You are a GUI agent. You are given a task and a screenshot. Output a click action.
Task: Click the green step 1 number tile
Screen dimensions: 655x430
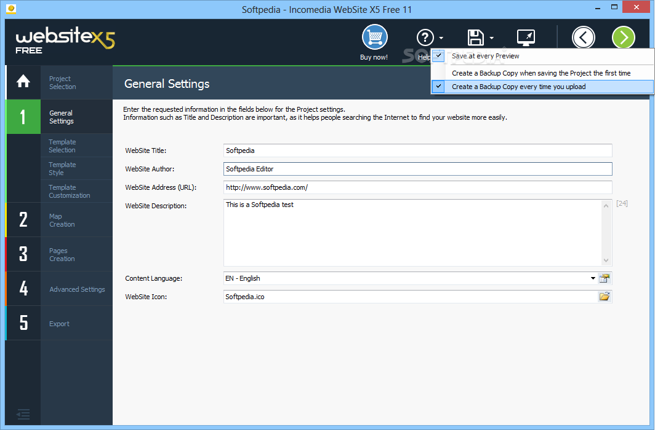(x=23, y=117)
